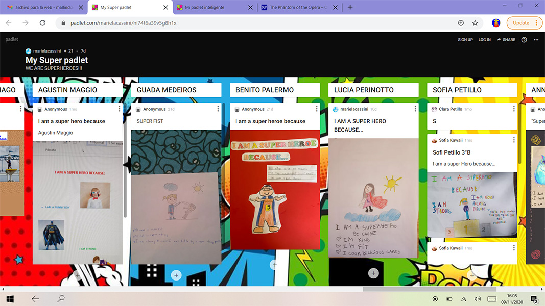Click the Windows Start button
Image resolution: width=545 pixels, height=306 pixels.
pos(10,299)
